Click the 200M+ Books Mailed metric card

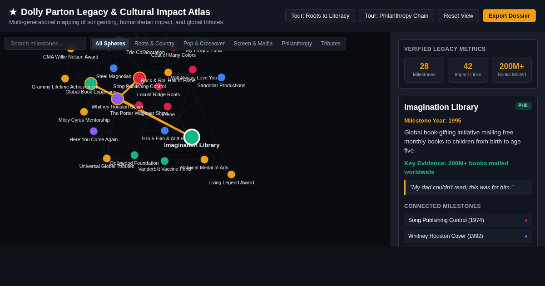(x=512, y=69)
